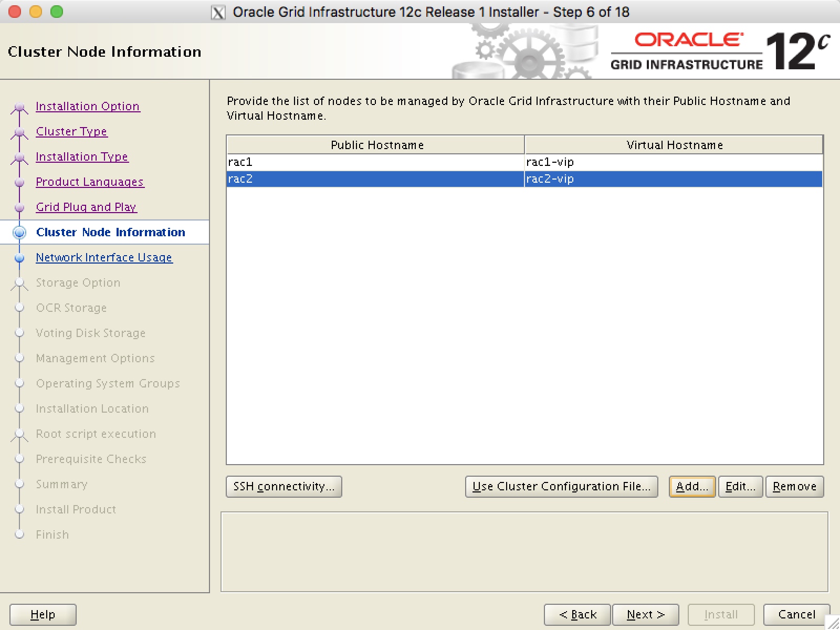
Task: Navigate to the Installation Option step
Action: click(x=87, y=107)
